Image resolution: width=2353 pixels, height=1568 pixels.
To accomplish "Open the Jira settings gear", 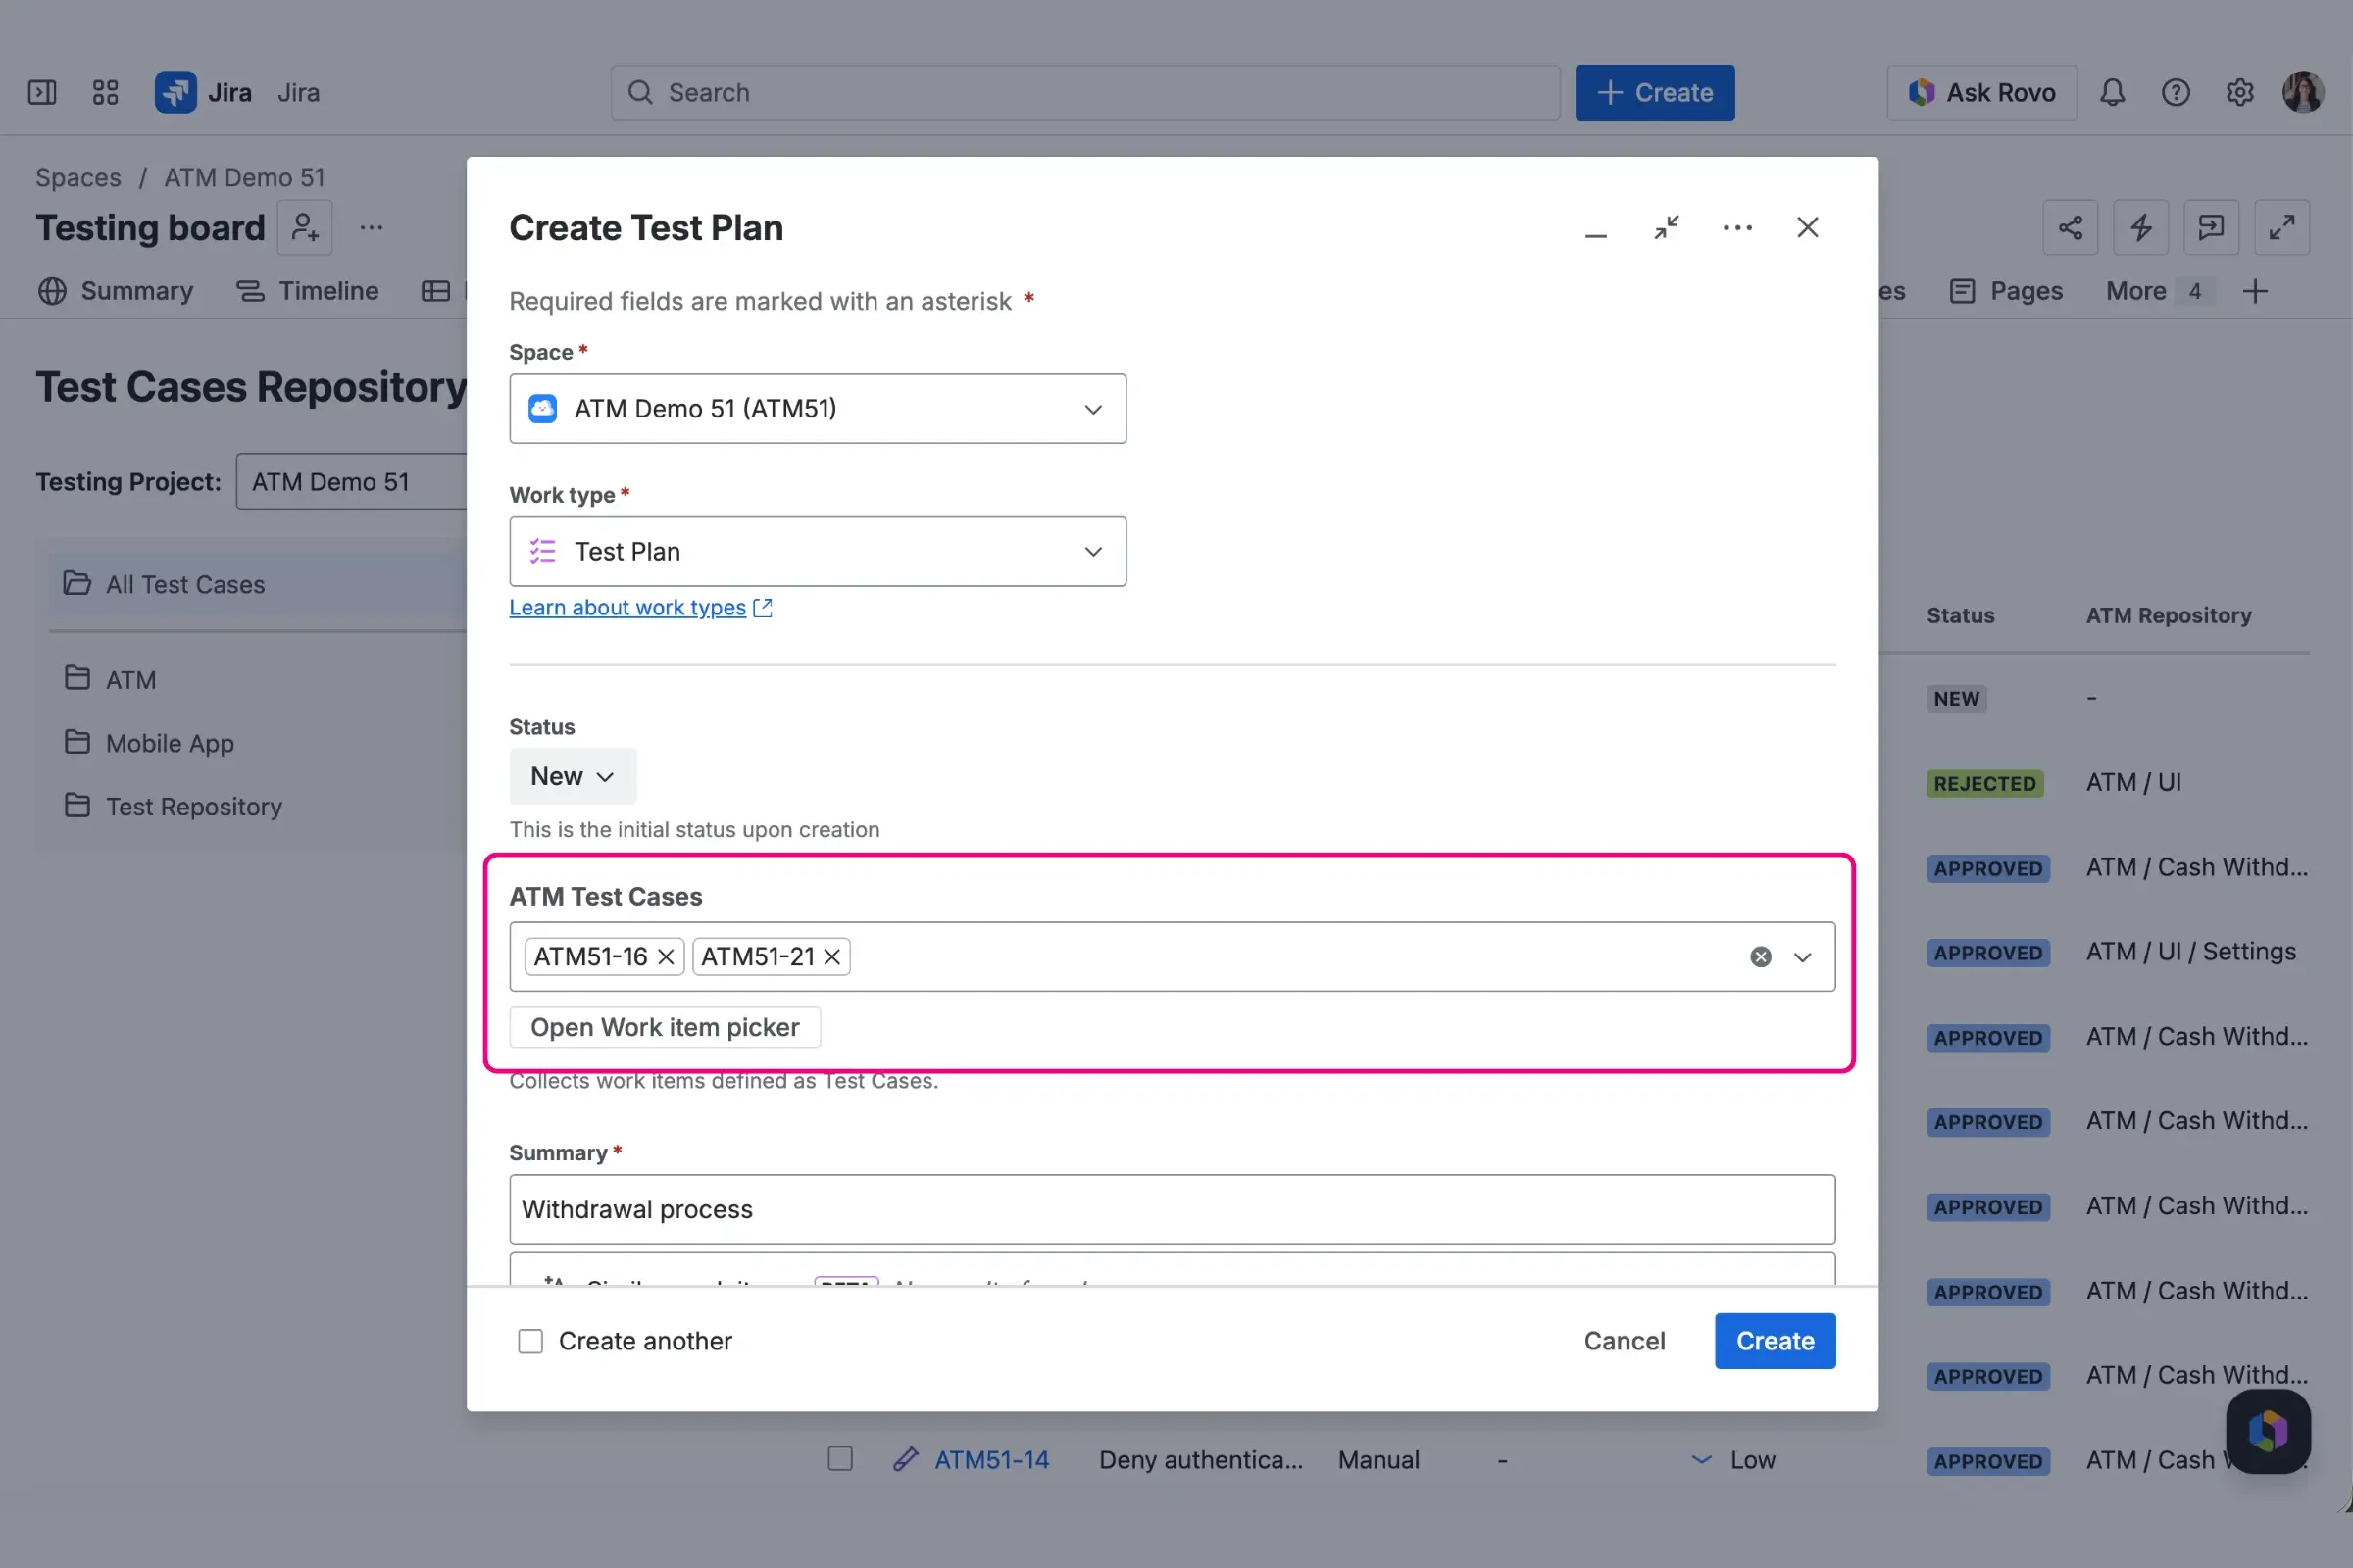I will click(2240, 92).
